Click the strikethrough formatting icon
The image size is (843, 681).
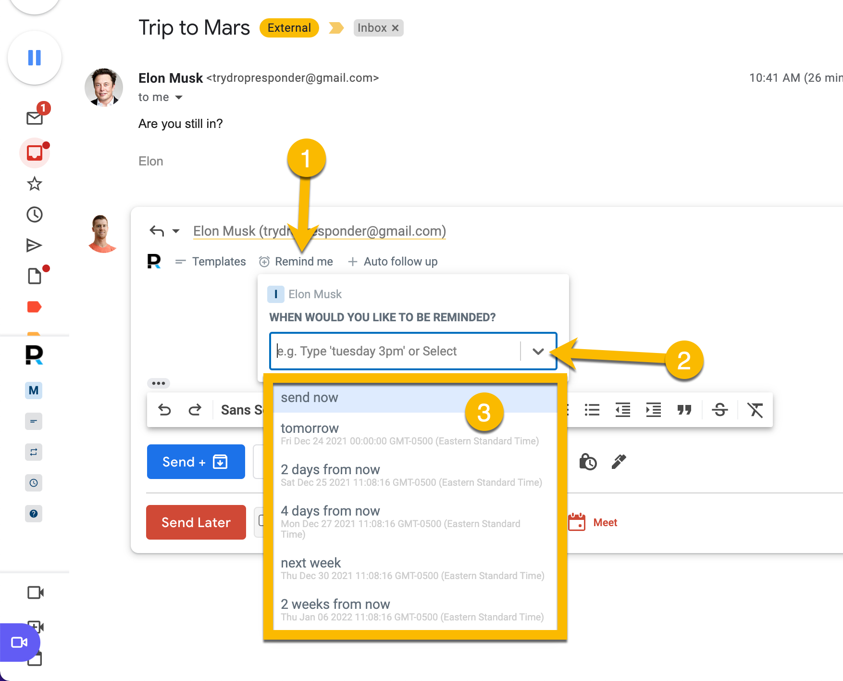pos(719,410)
